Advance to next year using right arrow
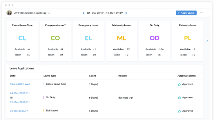The image size is (214, 120). click(126, 13)
